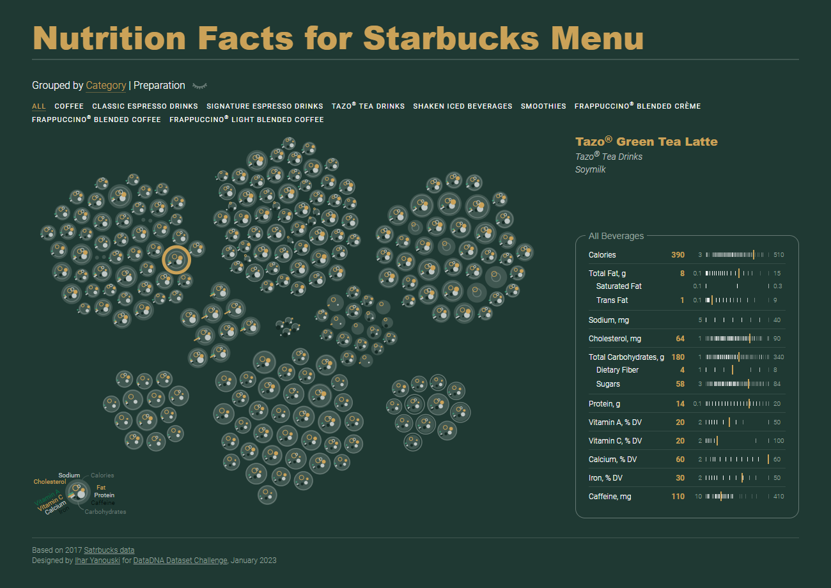Filter by SMOOTHIES category
The height and width of the screenshot is (588, 831).
(x=543, y=106)
